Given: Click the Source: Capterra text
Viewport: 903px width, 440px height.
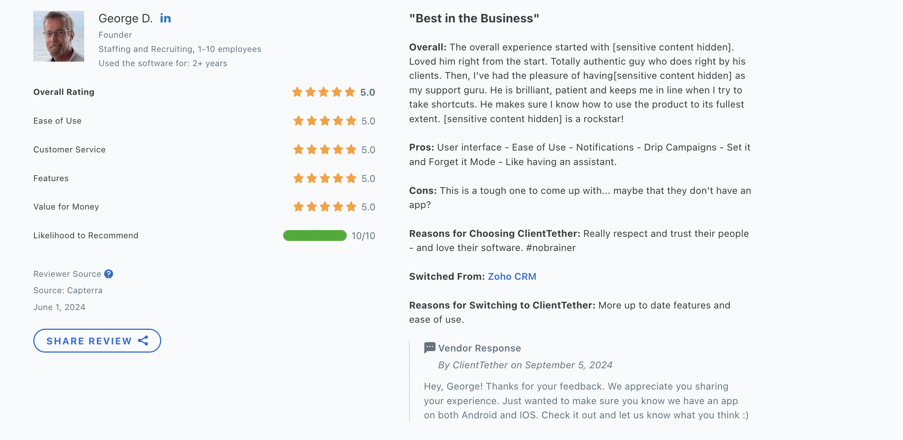Looking at the screenshot, I should click(x=68, y=290).
